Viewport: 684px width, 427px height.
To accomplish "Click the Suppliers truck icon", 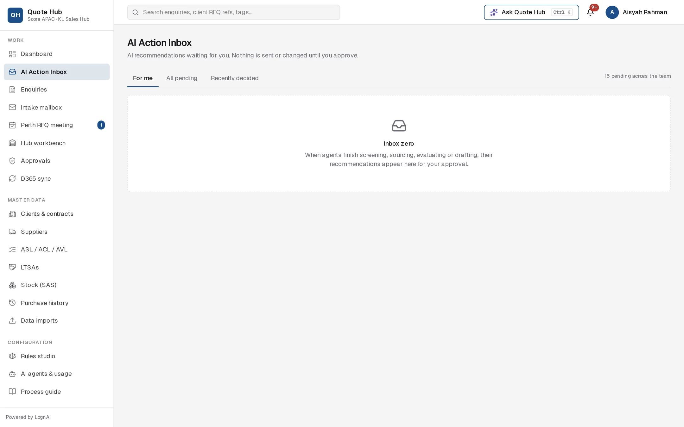I will point(12,232).
